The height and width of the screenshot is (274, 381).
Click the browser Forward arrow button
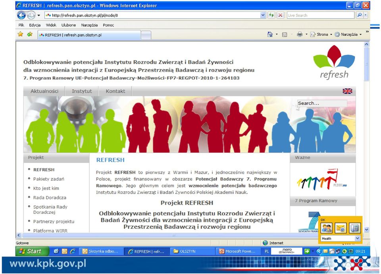click(31, 15)
